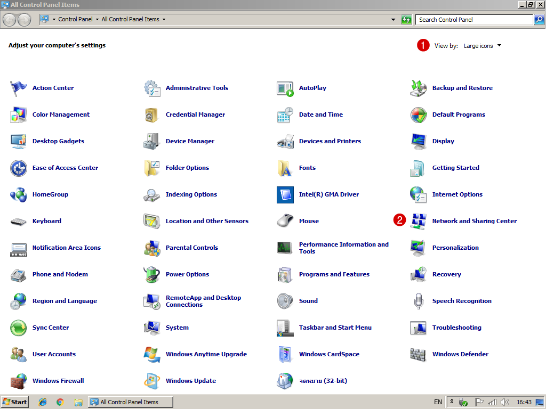
Task: Expand the Control Panel breadcrumb arrow
Action: pos(97,20)
